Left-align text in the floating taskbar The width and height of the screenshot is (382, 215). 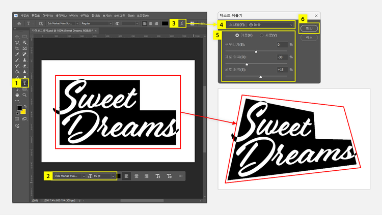[x=126, y=176]
